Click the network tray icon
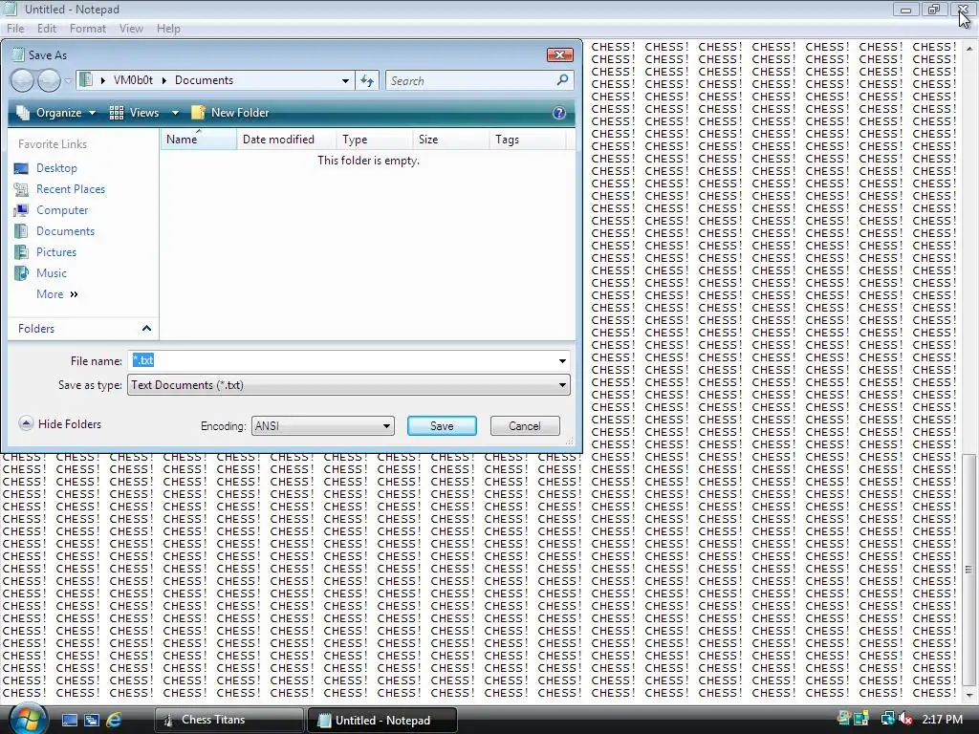The width and height of the screenshot is (979, 734). point(887,719)
